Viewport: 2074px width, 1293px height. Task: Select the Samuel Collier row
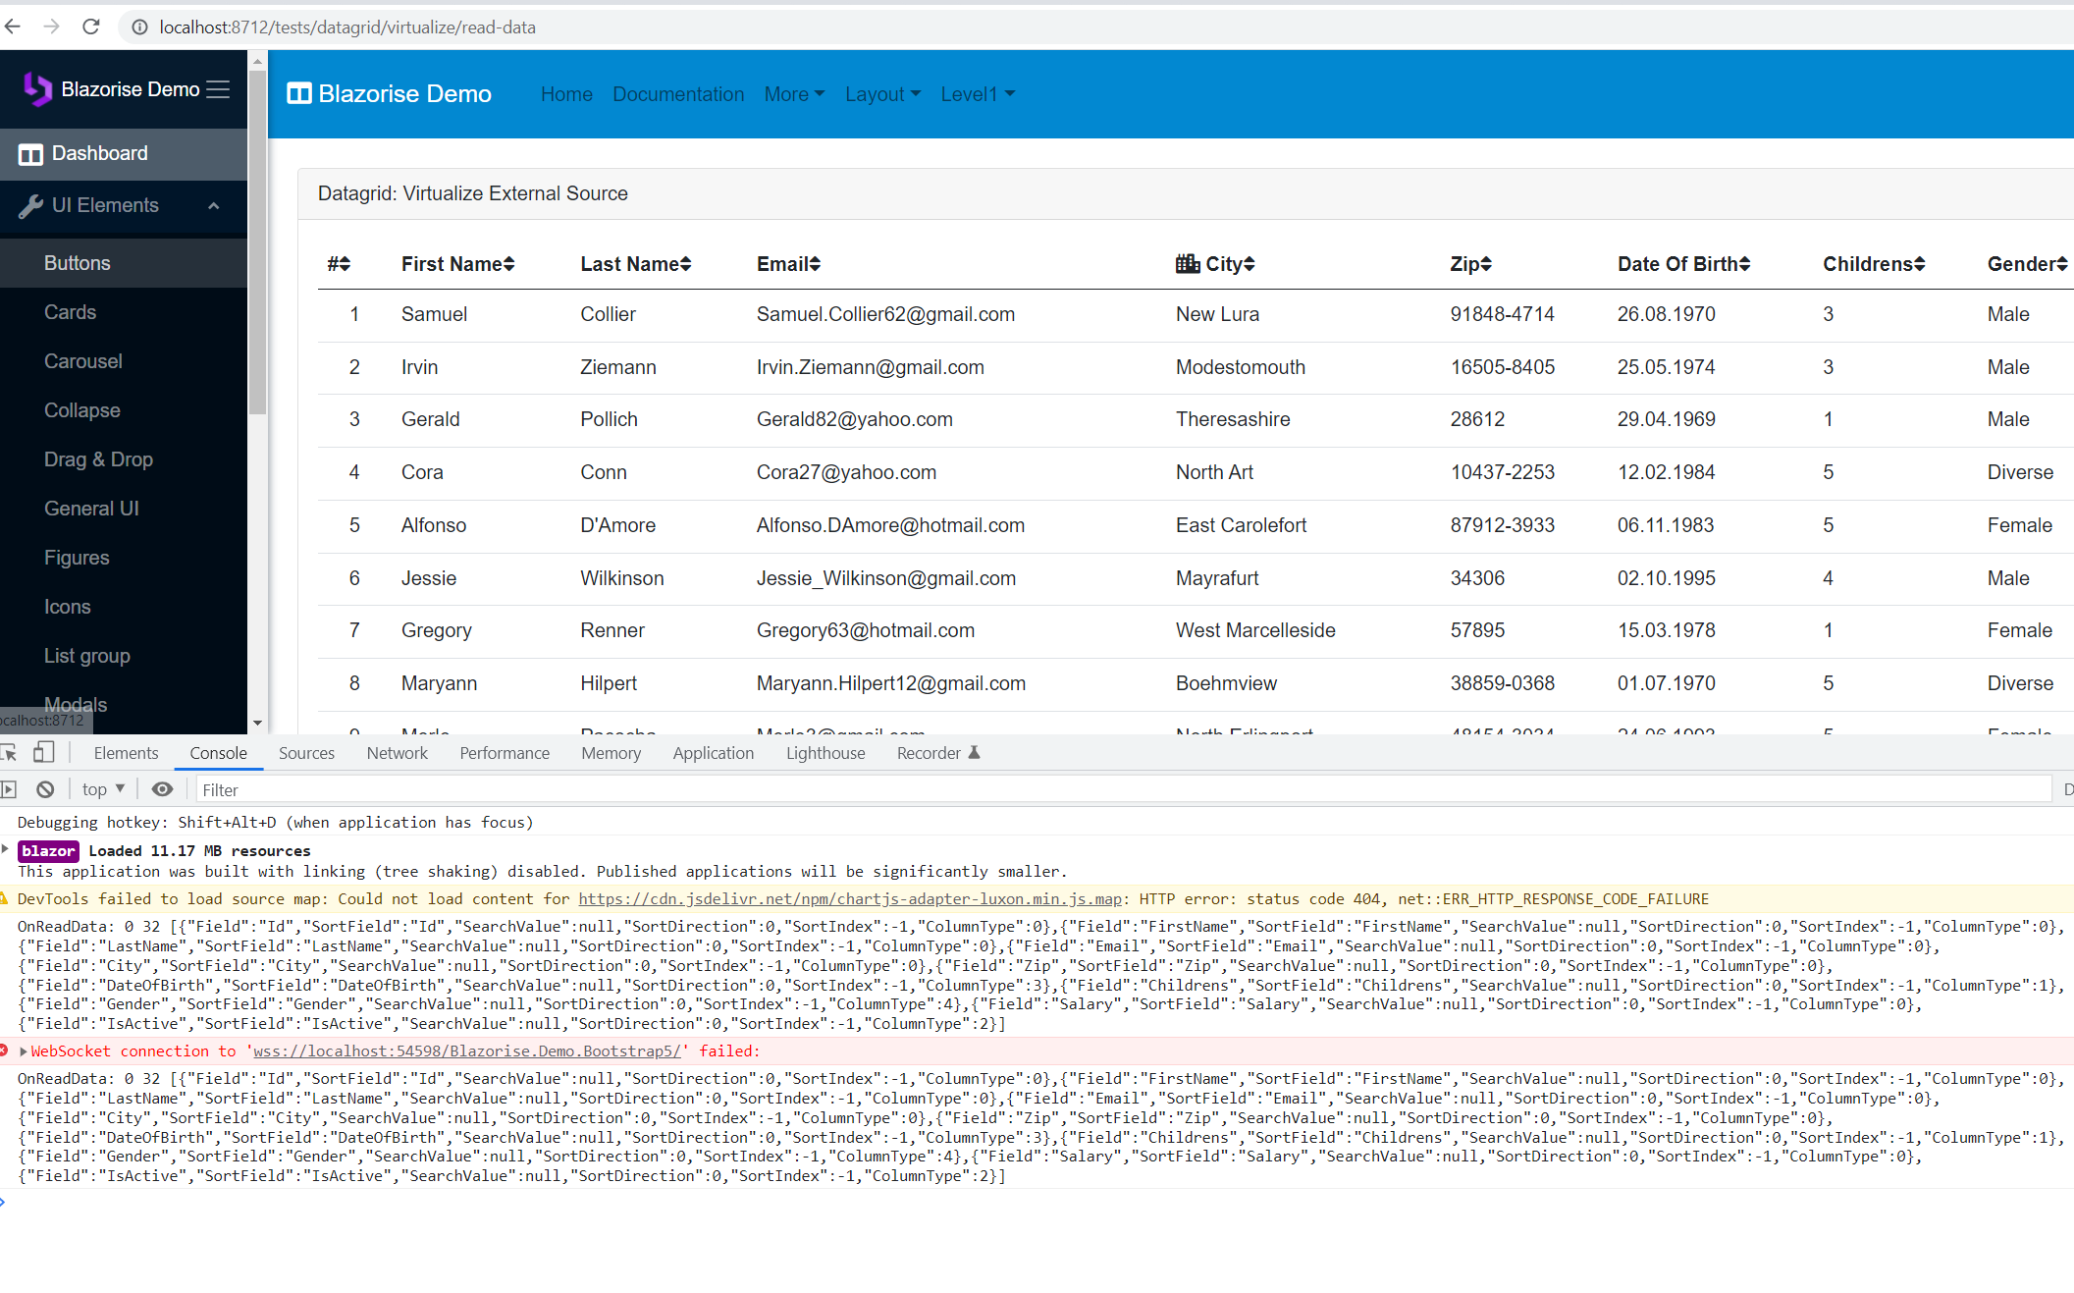[1196, 315]
